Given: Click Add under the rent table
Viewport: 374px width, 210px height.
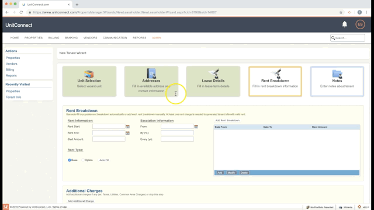Looking at the screenshot, I should (220, 173).
